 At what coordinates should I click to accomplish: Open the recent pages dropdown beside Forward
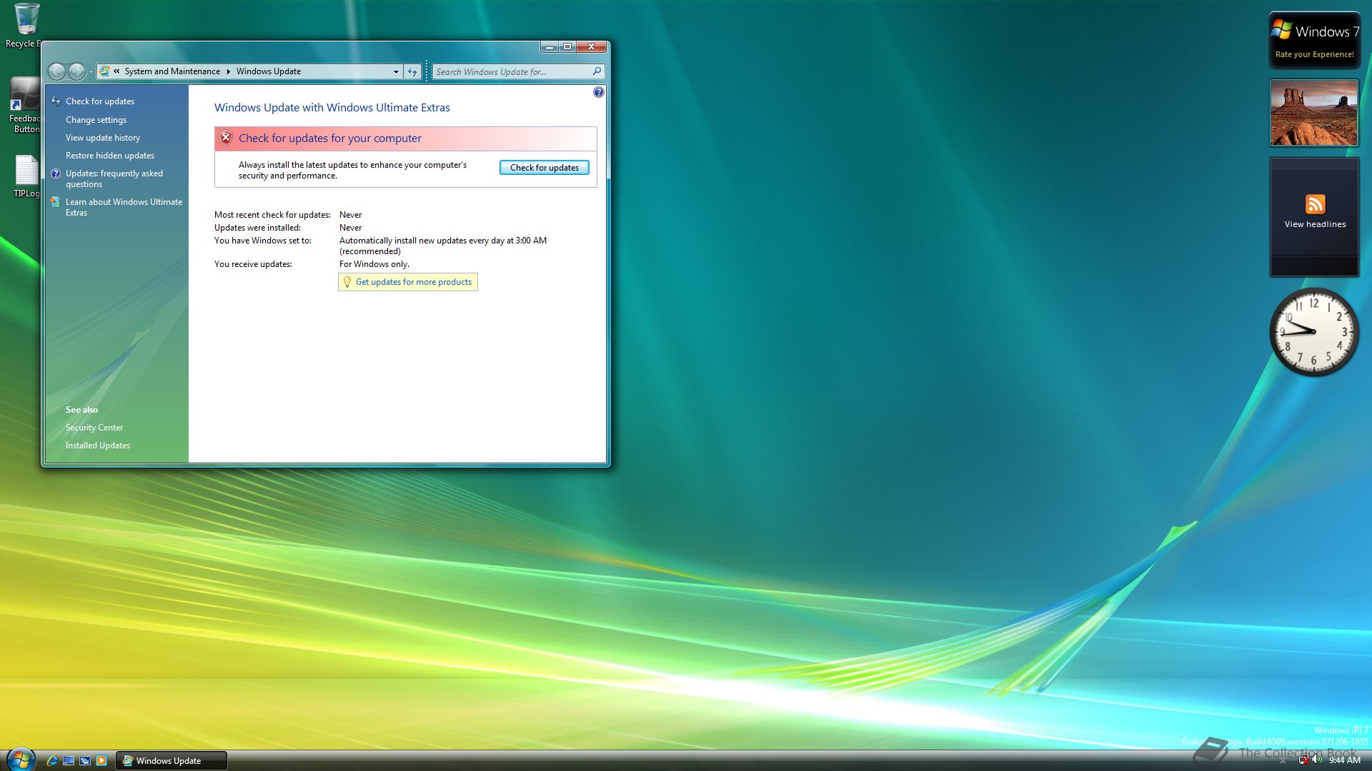pos(91,72)
